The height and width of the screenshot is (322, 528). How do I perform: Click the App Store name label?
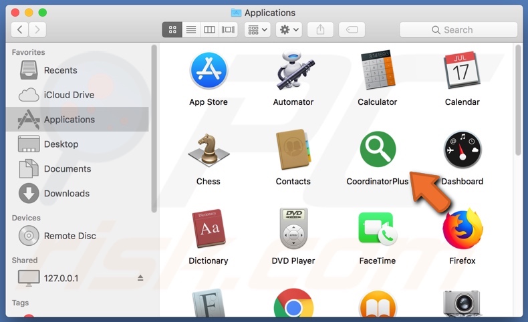(x=209, y=102)
